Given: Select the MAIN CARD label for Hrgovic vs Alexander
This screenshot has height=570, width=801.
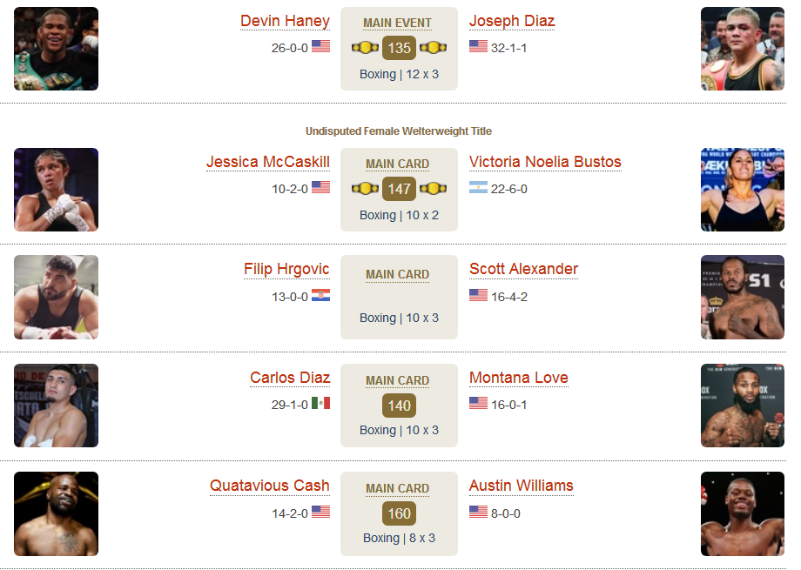Looking at the screenshot, I should coord(397,275).
